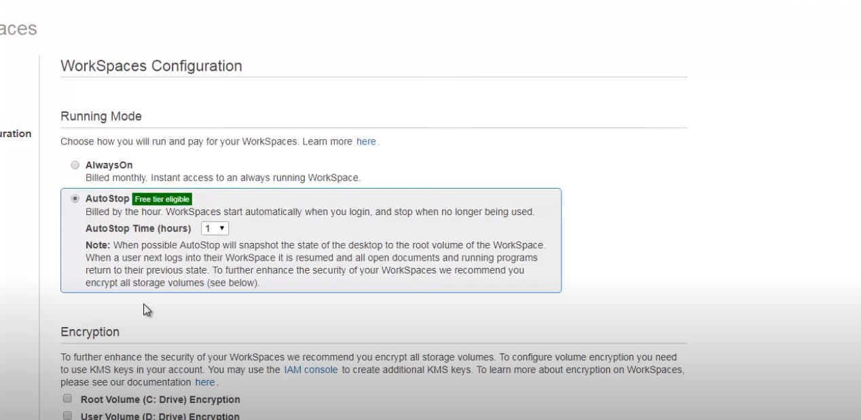Click the Encryption section heading
The image size is (861, 420).
(x=90, y=332)
